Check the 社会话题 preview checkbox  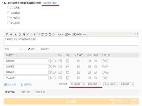point(9,13)
